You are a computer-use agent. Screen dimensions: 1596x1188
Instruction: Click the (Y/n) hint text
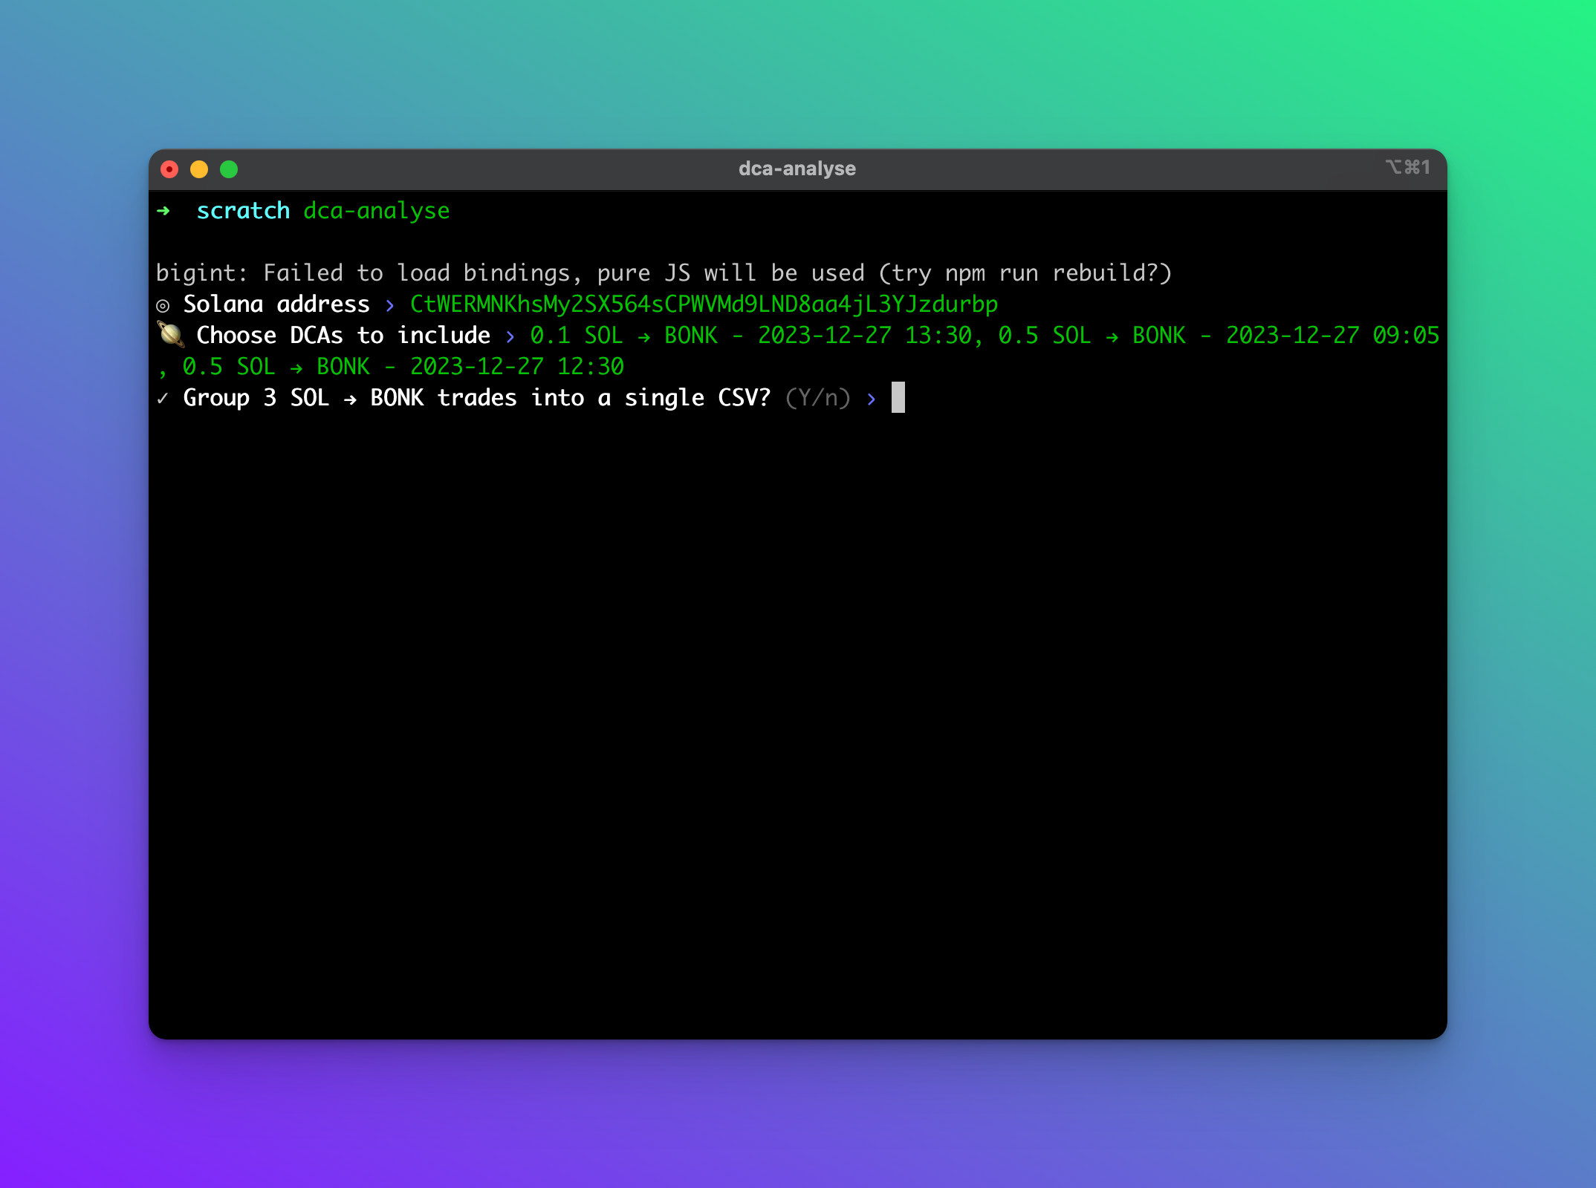817,398
